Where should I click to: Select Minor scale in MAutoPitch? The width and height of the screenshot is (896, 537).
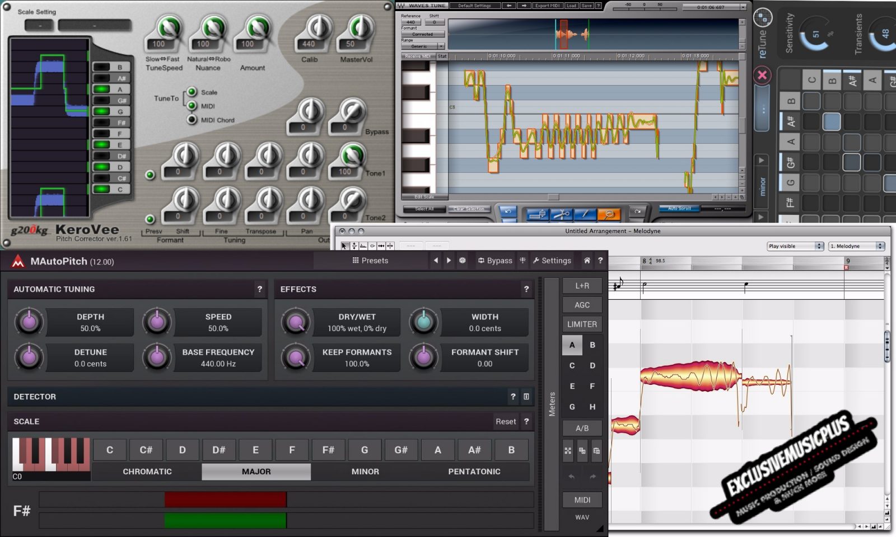pos(365,472)
